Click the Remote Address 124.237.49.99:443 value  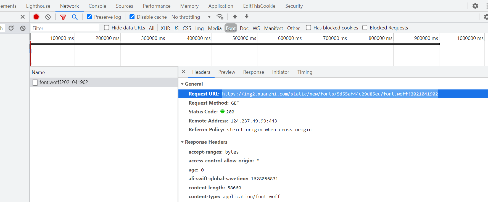pos(254,121)
